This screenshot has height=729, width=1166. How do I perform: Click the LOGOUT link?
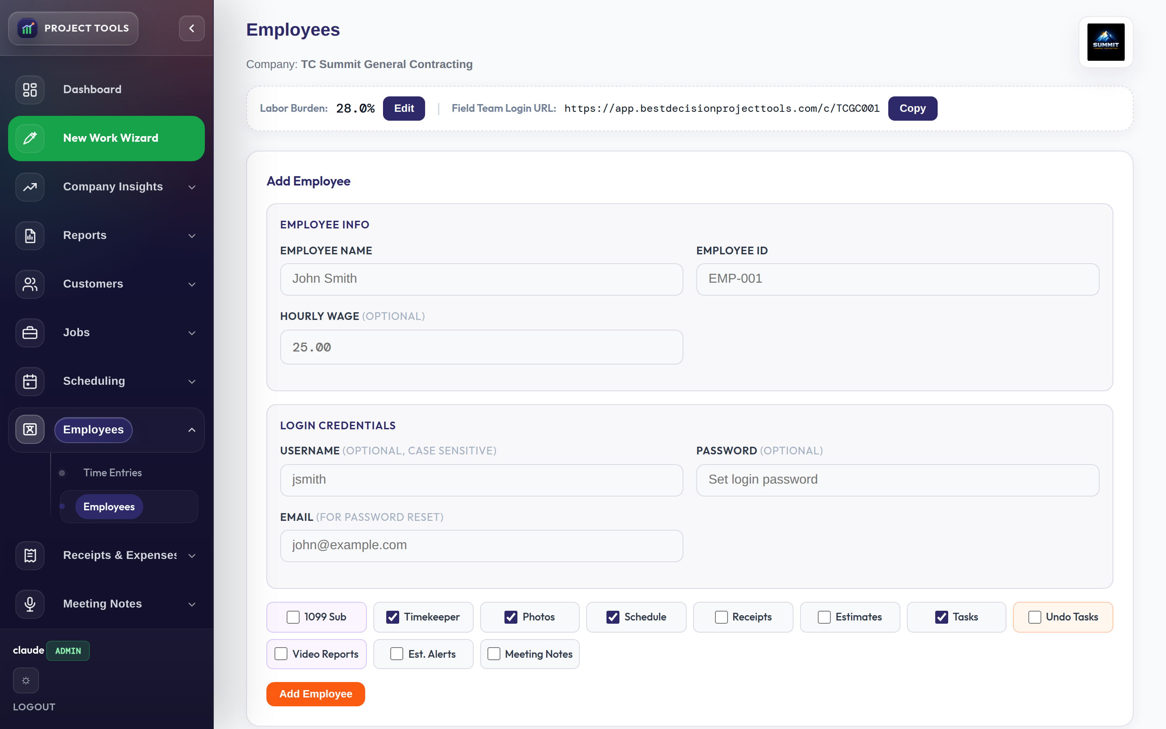tap(34, 707)
